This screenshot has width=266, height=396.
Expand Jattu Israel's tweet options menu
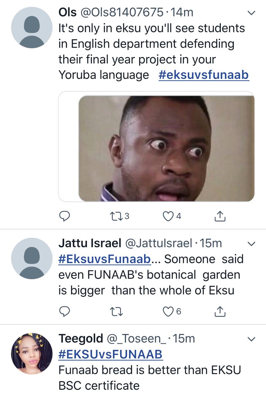pos(251,244)
